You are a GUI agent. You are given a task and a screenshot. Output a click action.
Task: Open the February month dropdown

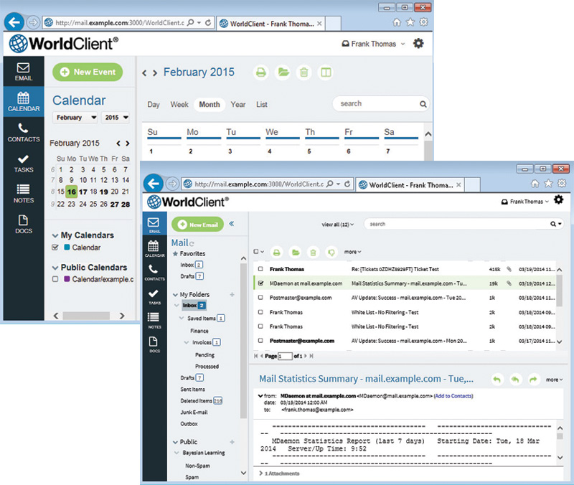(75, 118)
